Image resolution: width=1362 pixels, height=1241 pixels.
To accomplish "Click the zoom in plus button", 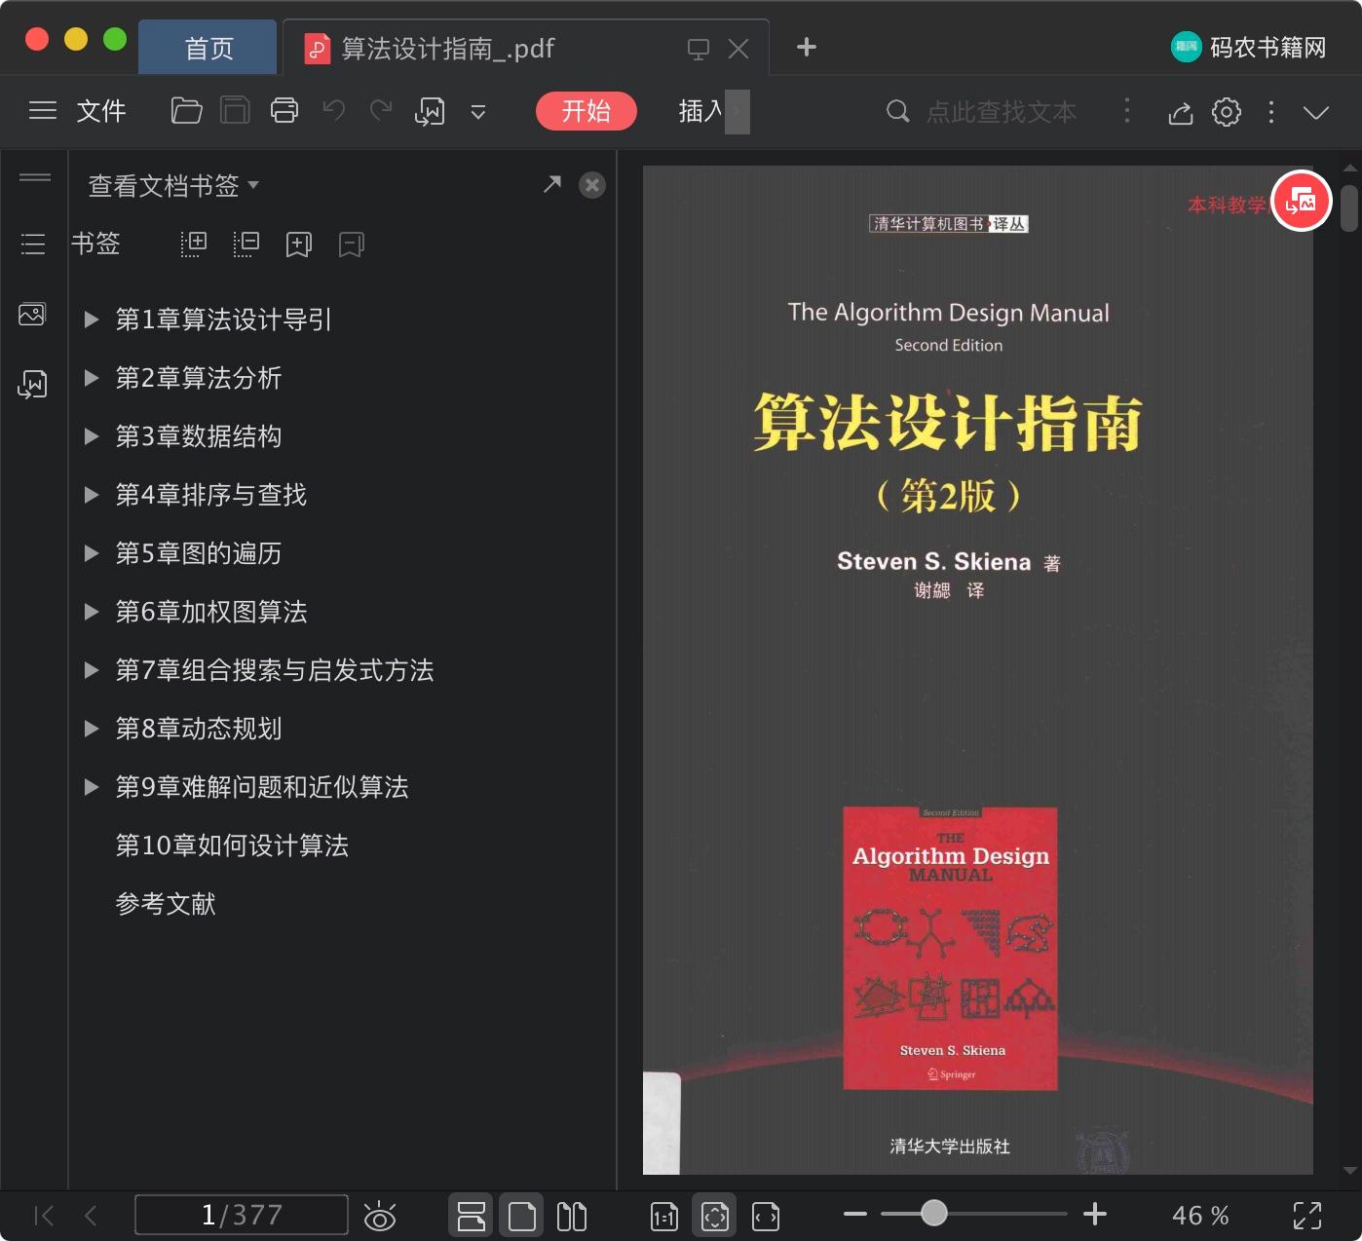I will pyautogui.click(x=1095, y=1214).
